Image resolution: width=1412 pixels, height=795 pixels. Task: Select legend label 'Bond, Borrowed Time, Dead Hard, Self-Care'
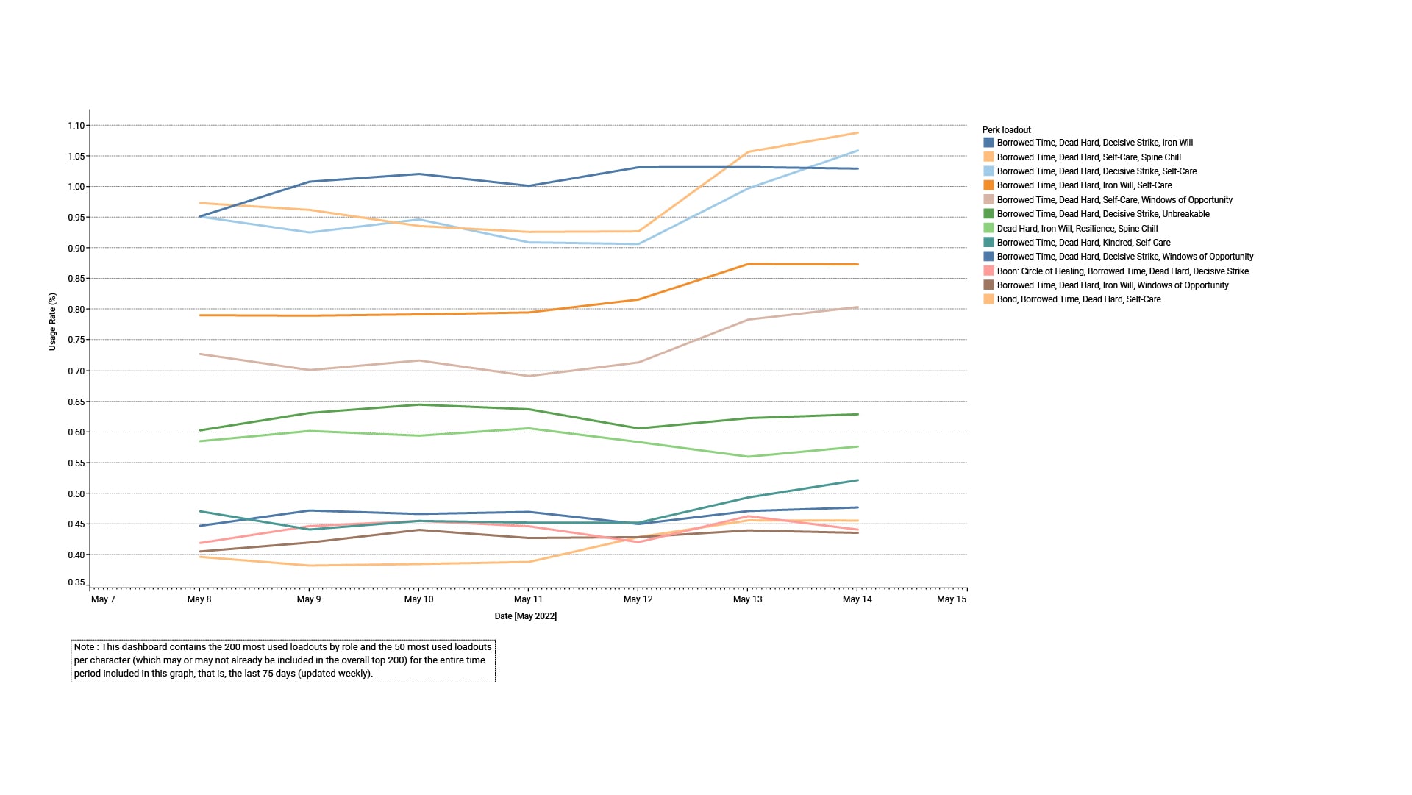[1079, 299]
